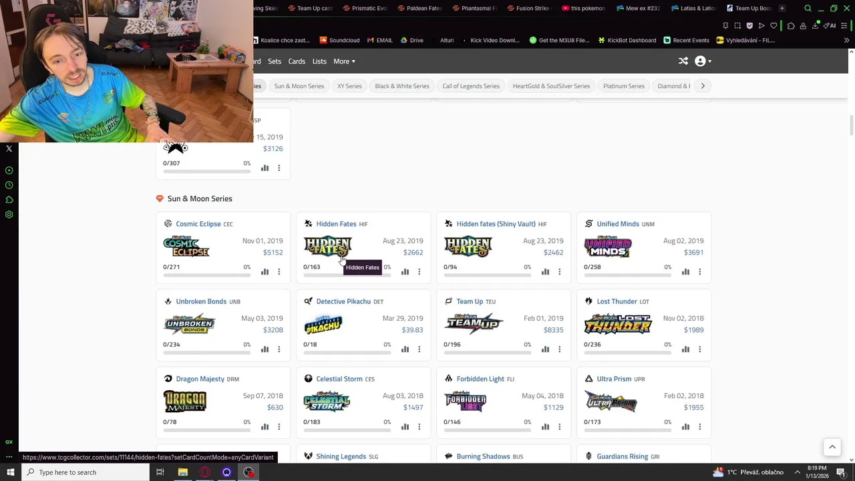855x481 pixels.
Task: Open a new browser tab
Action: point(782,8)
